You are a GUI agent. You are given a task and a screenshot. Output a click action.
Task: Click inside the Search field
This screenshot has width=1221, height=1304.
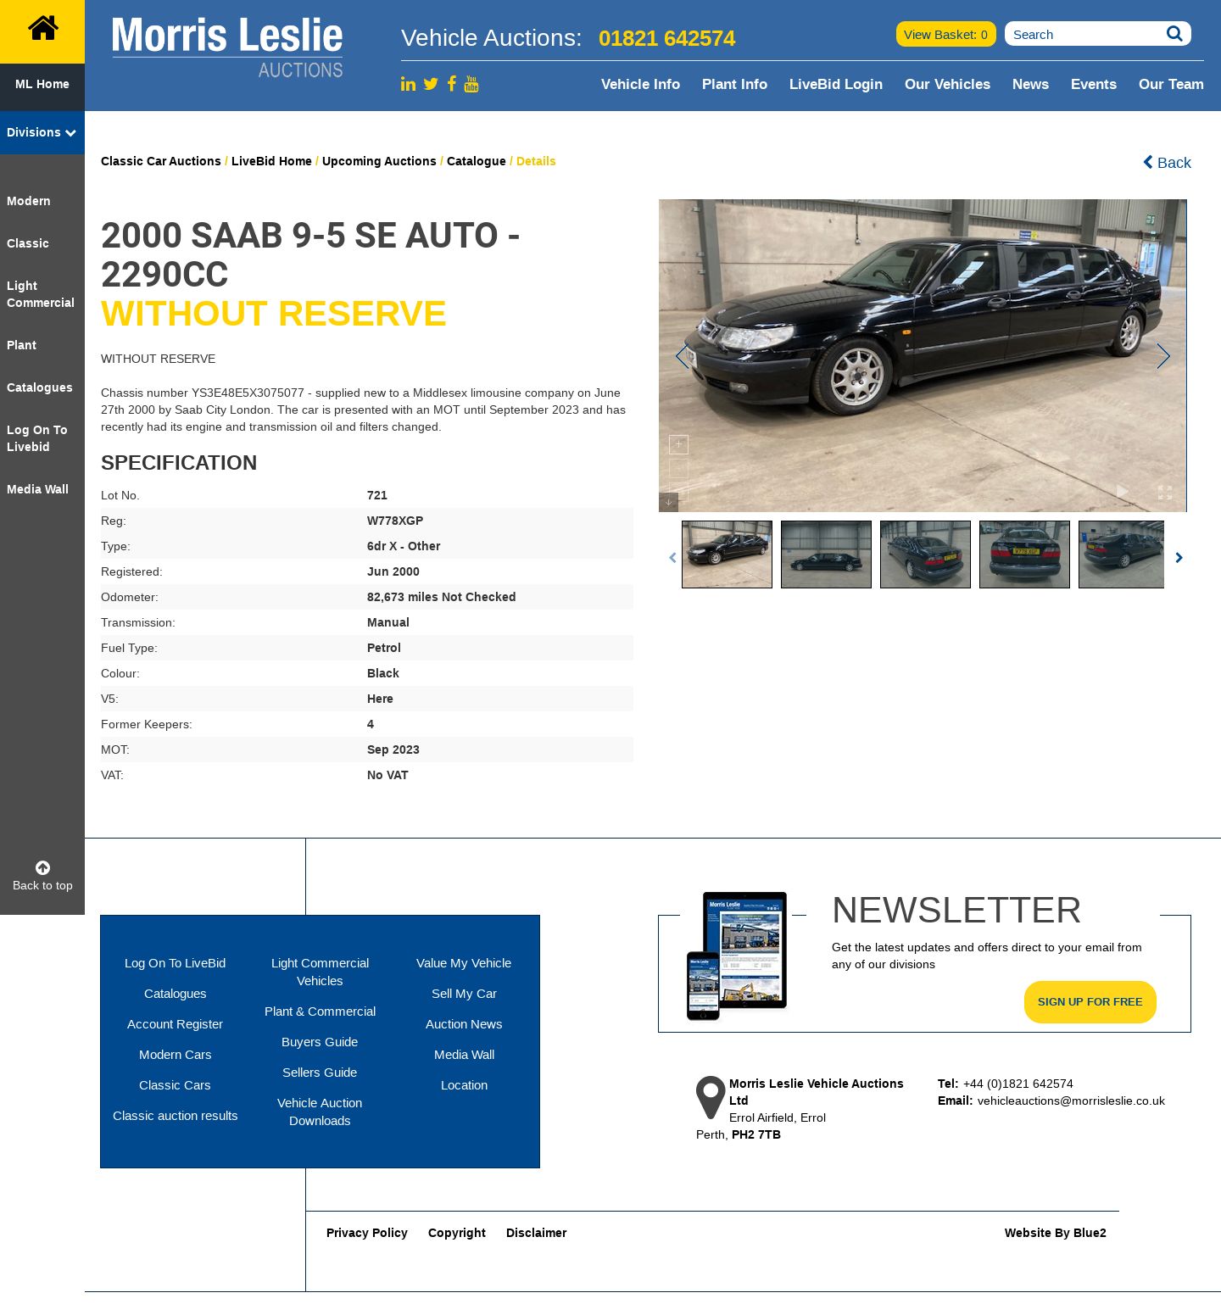(1085, 34)
